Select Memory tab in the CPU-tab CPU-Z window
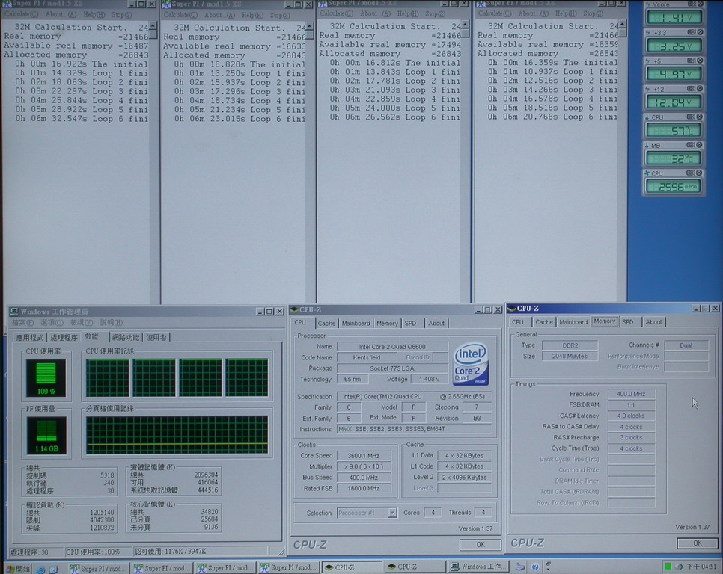Viewport: 723px width, 574px height. coord(387,323)
